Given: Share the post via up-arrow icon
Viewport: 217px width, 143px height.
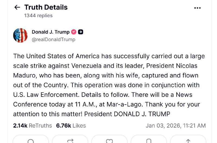Looking at the screenshot, I should click(x=188, y=141).
